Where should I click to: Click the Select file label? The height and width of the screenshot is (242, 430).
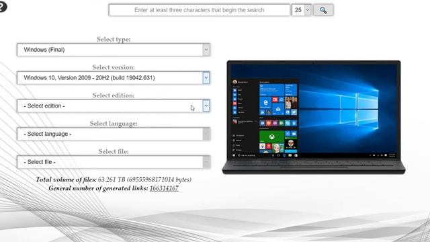point(114,151)
